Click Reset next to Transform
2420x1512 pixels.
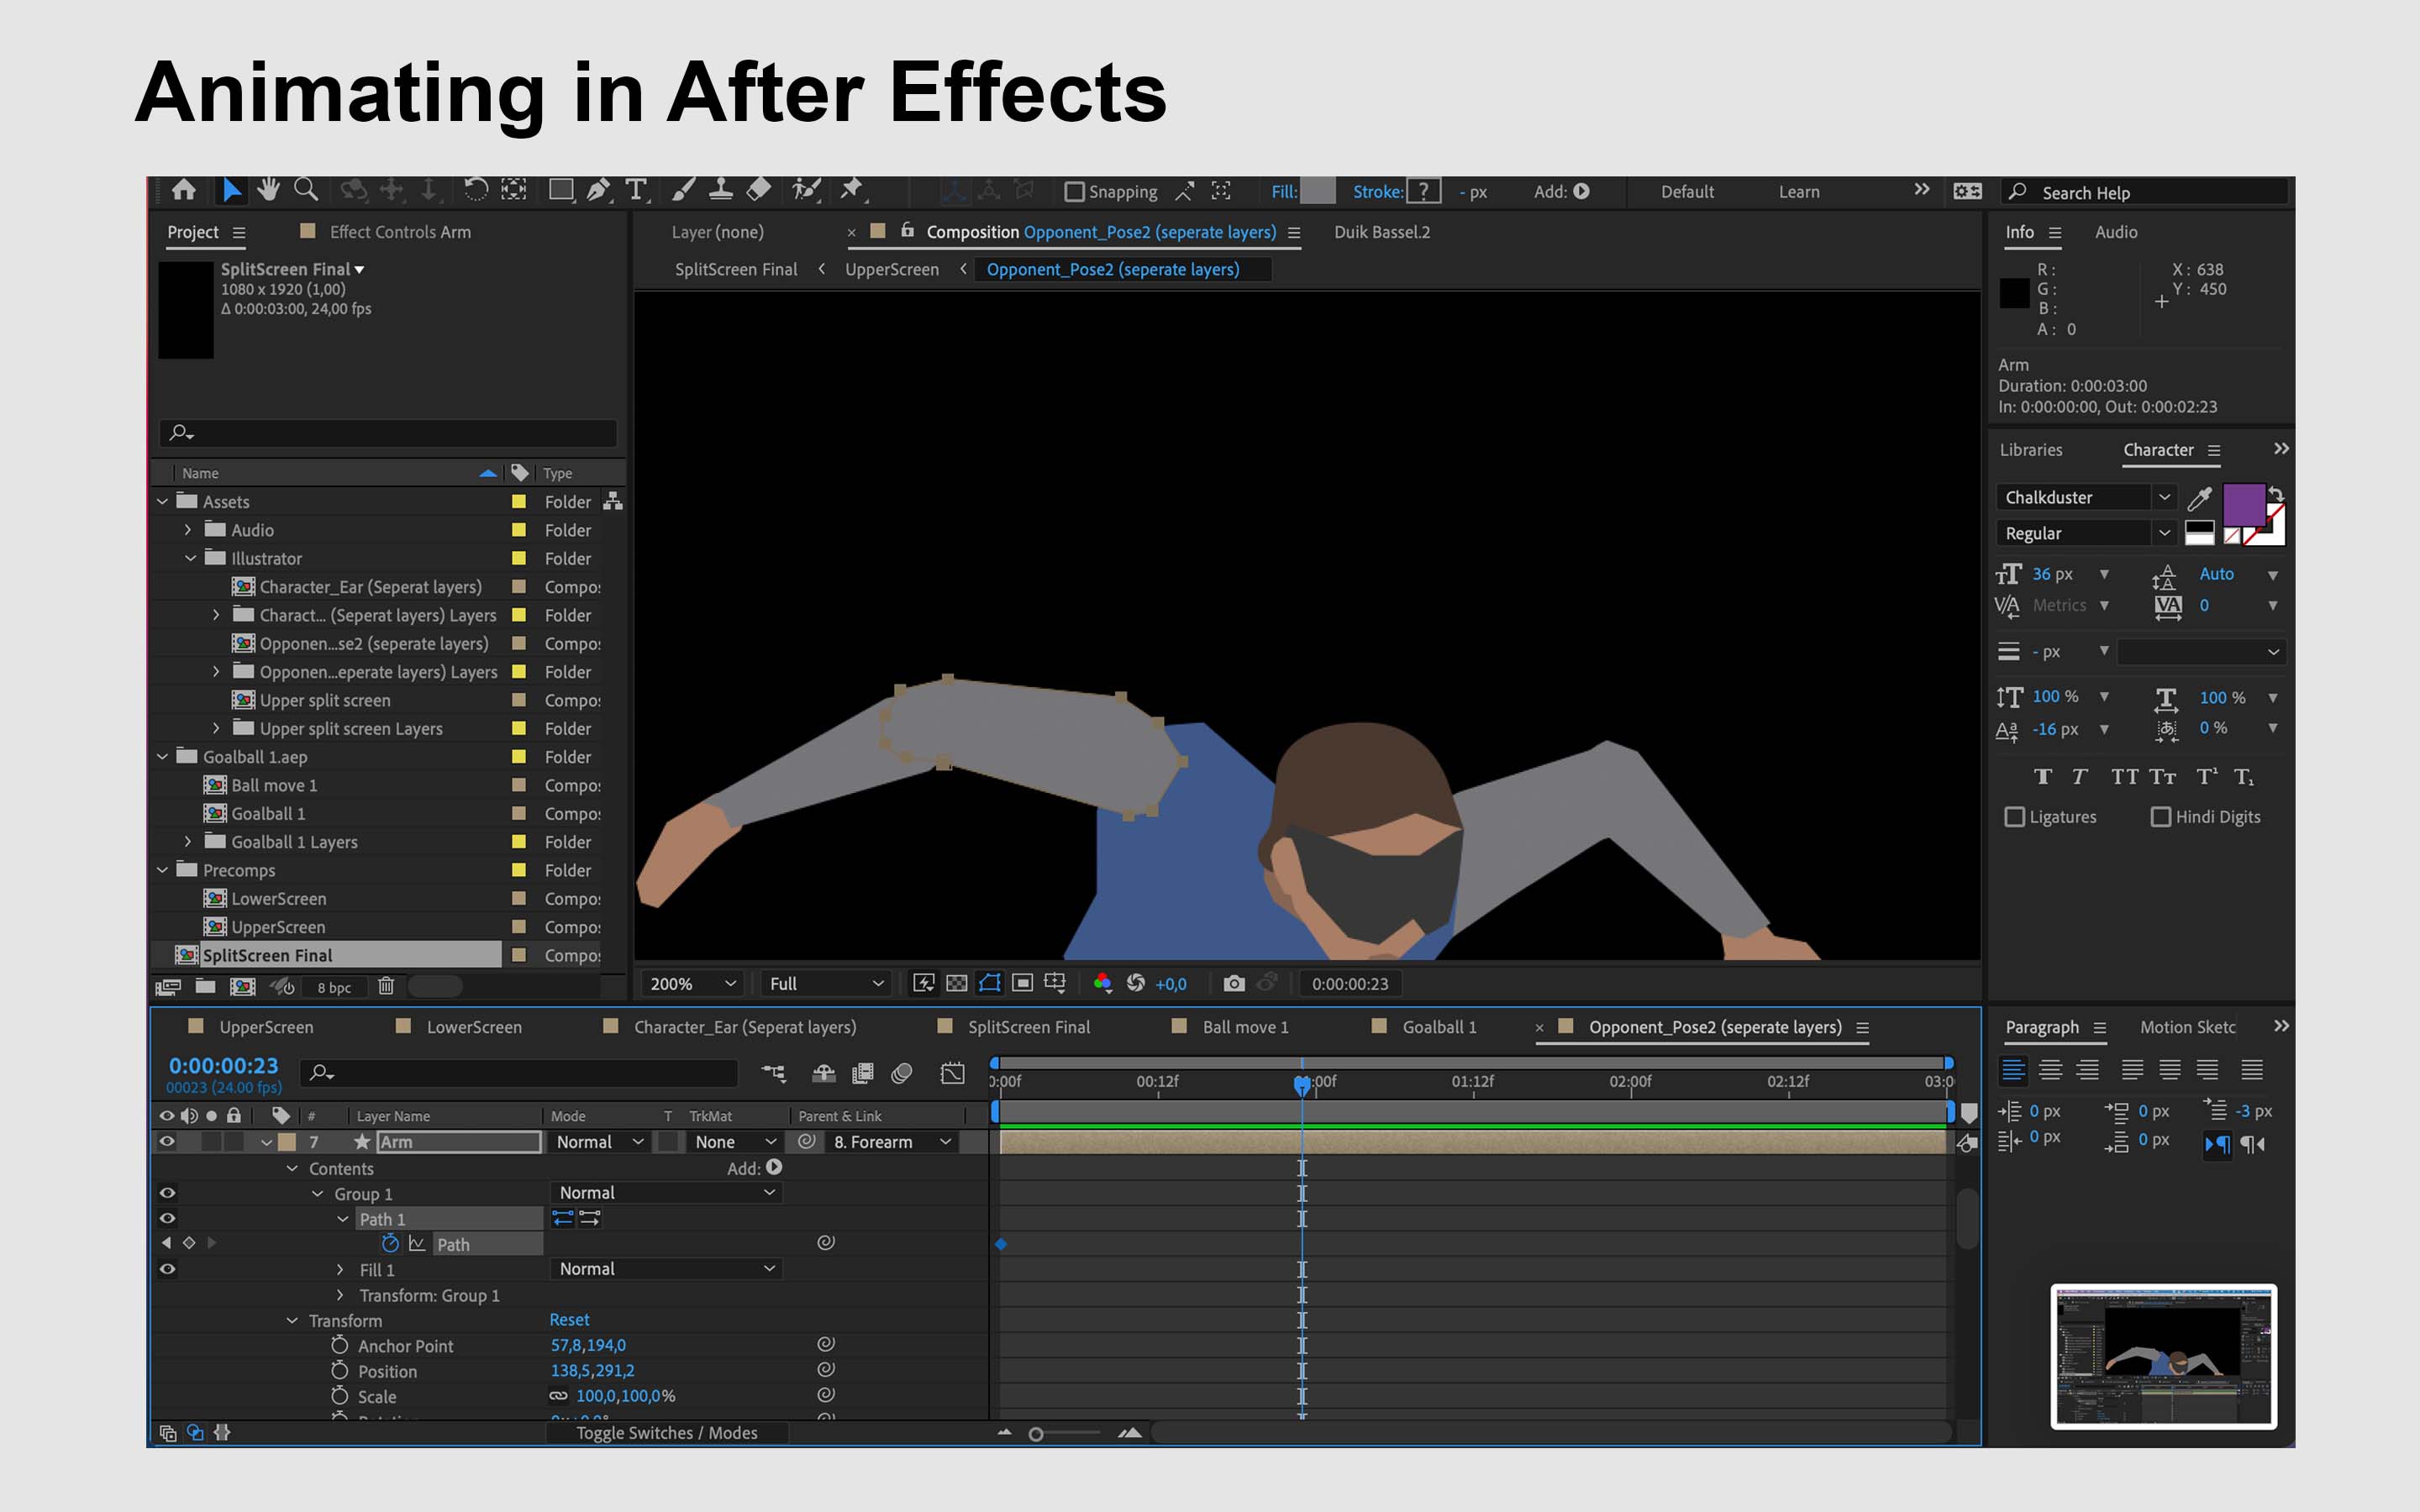pos(569,1320)
